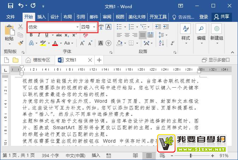Viewport: 238px width, 160px height.
Task: Open the 文件 menu
Action: click(11, 17)
